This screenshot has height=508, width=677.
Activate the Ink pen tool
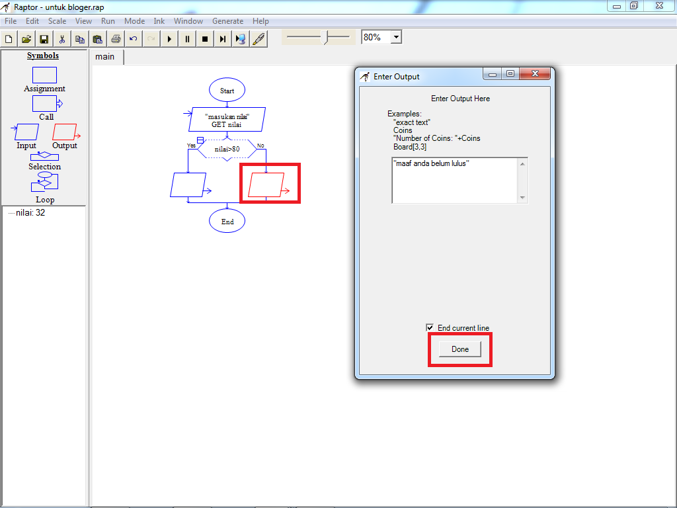[258, 38]
